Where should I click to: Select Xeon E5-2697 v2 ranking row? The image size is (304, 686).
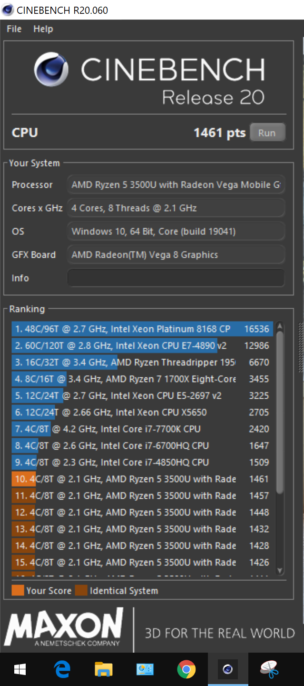pyautogui.click(x=142, y=395)
